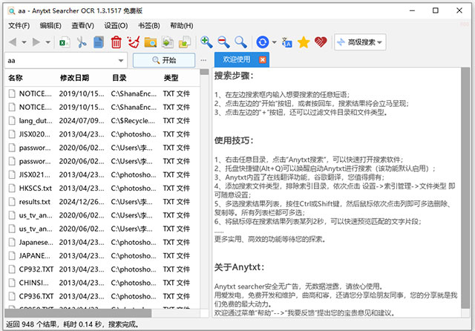Image resolution: width=475 pixels, height=331 pixels.
Task: Select the JISX020... file name
Action: pos(35,134)
